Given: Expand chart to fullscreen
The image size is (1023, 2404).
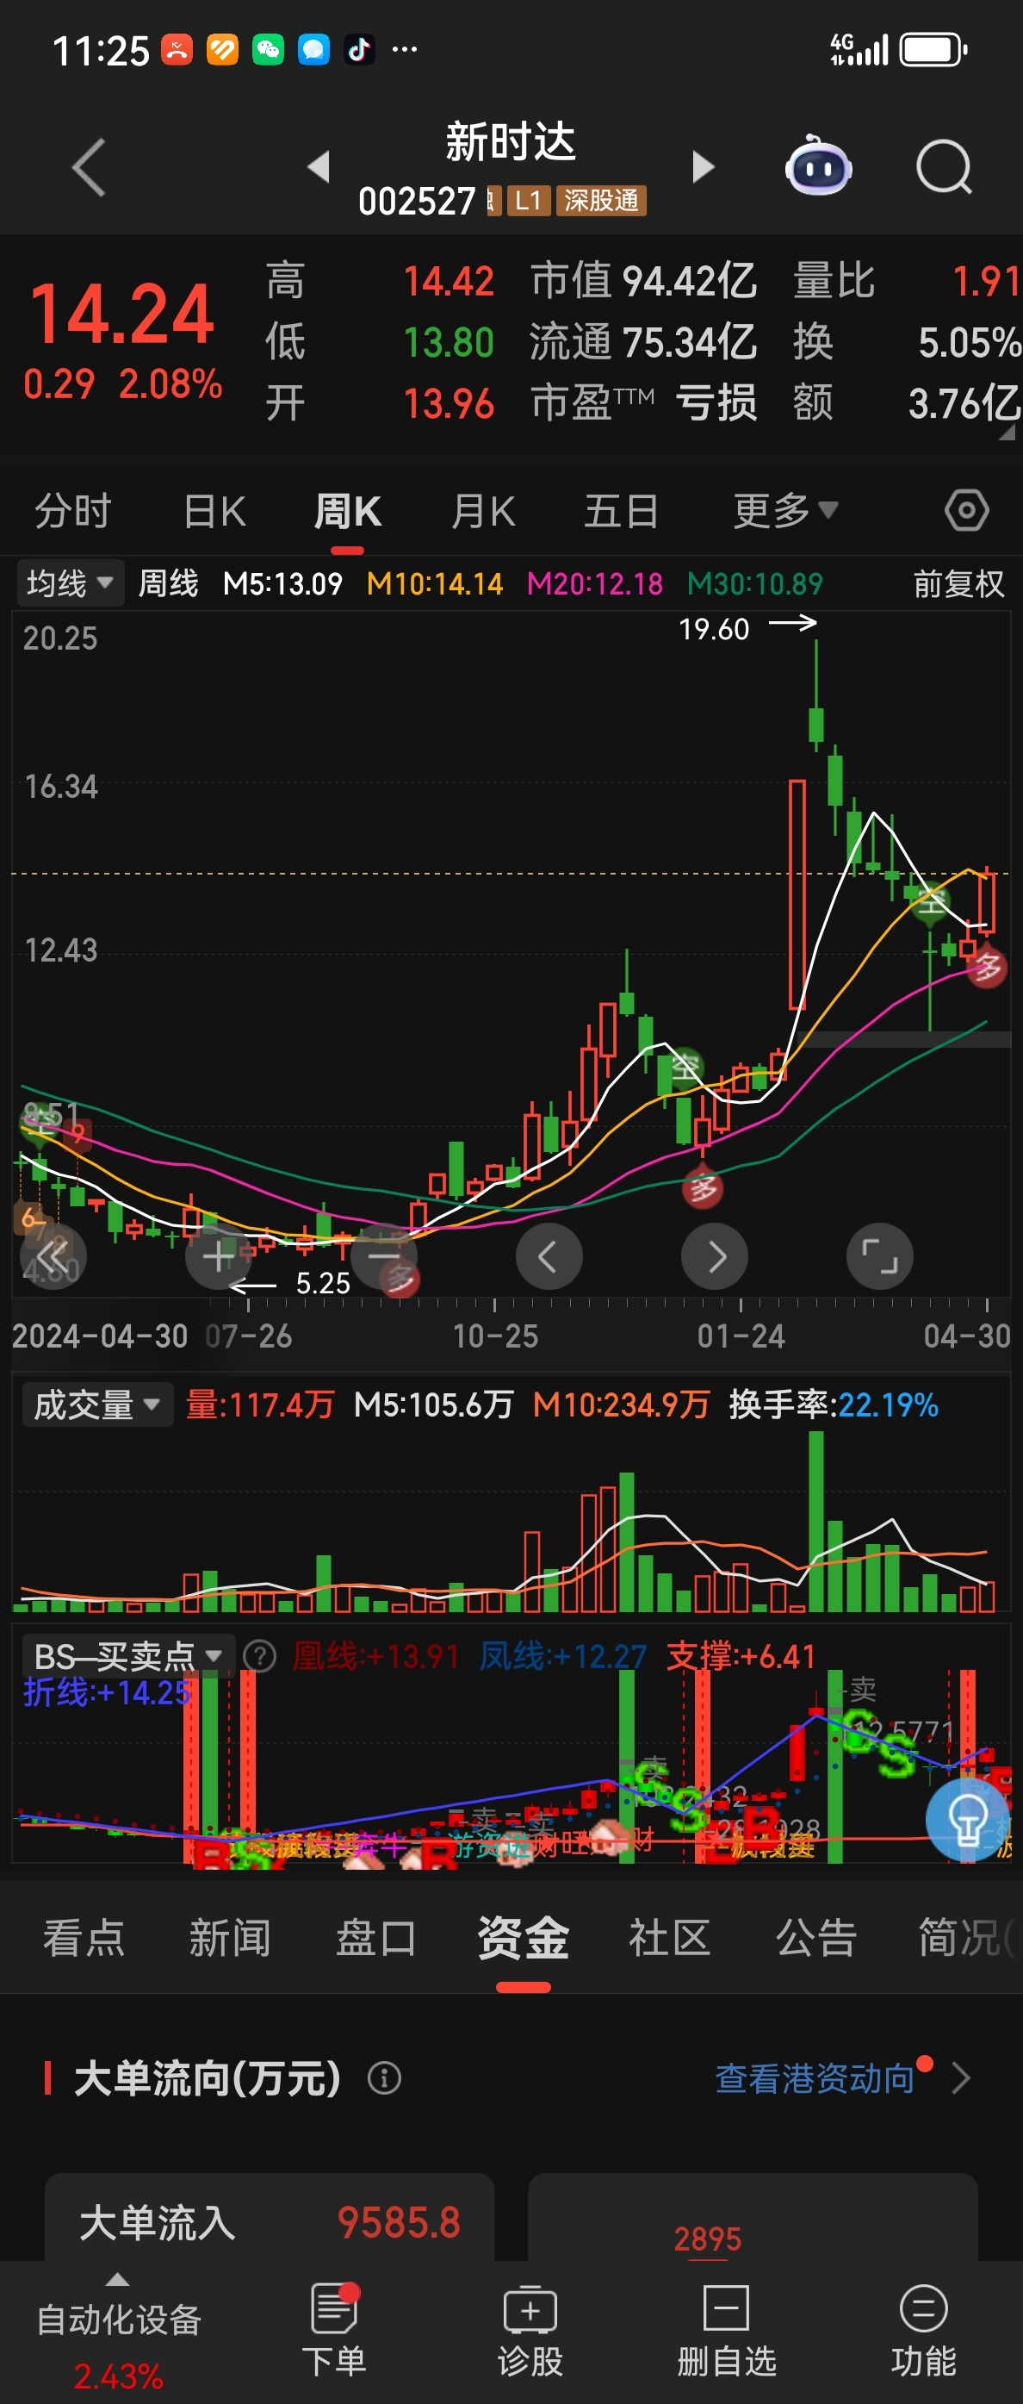Looking at the screenshot, I should pyautogui.click(x=879, y=1256).
